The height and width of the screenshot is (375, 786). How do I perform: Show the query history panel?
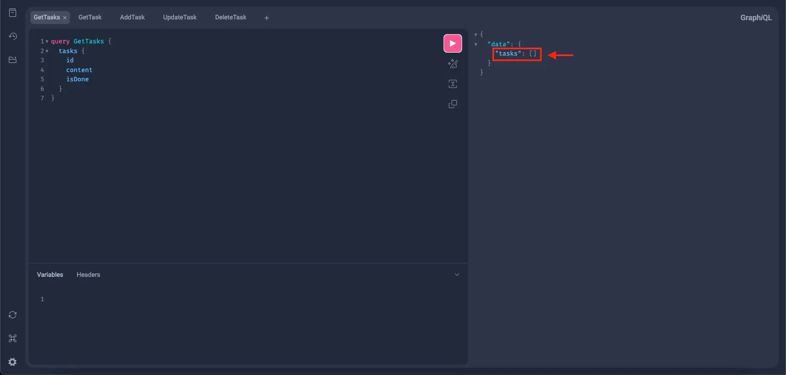tap(13, 36)
